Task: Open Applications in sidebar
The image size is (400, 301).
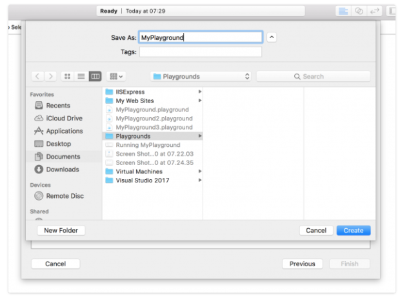Action: (x=59, y=131)
